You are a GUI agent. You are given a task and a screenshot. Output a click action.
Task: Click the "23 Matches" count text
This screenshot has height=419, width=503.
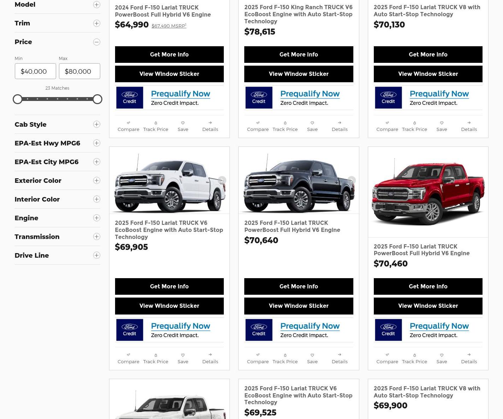tap(57, 88)
